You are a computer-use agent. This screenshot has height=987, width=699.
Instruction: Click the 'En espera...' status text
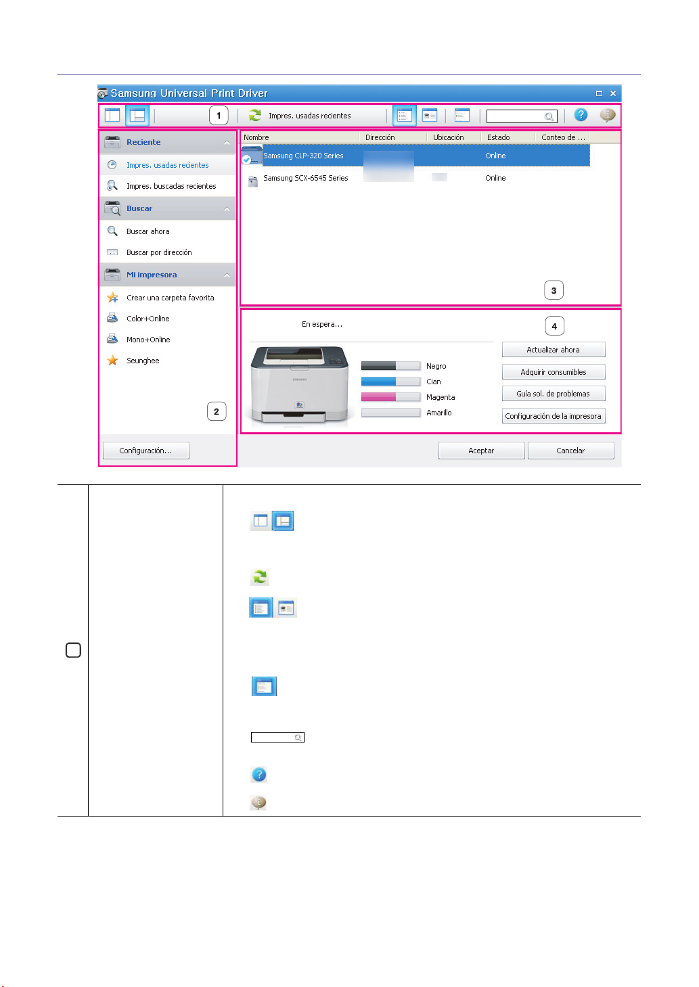322,324
